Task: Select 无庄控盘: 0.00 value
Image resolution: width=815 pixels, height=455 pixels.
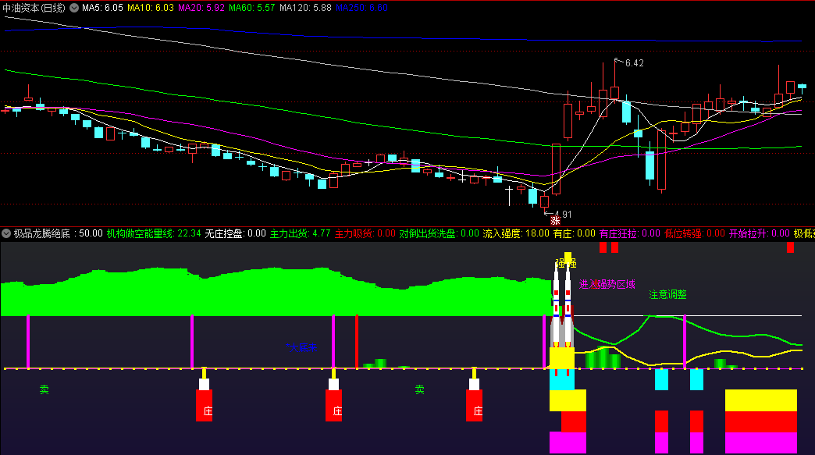Action: [x=236, y=233]
